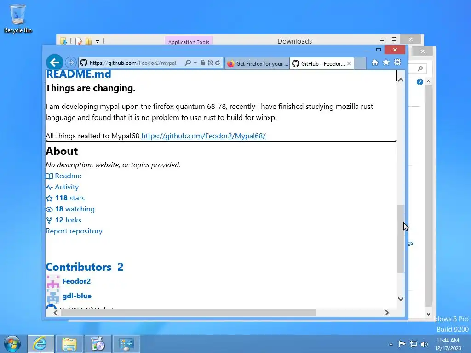The image size is (471, 353).
Task: Open the Tools gear icon menu
Action: point(397,63)
